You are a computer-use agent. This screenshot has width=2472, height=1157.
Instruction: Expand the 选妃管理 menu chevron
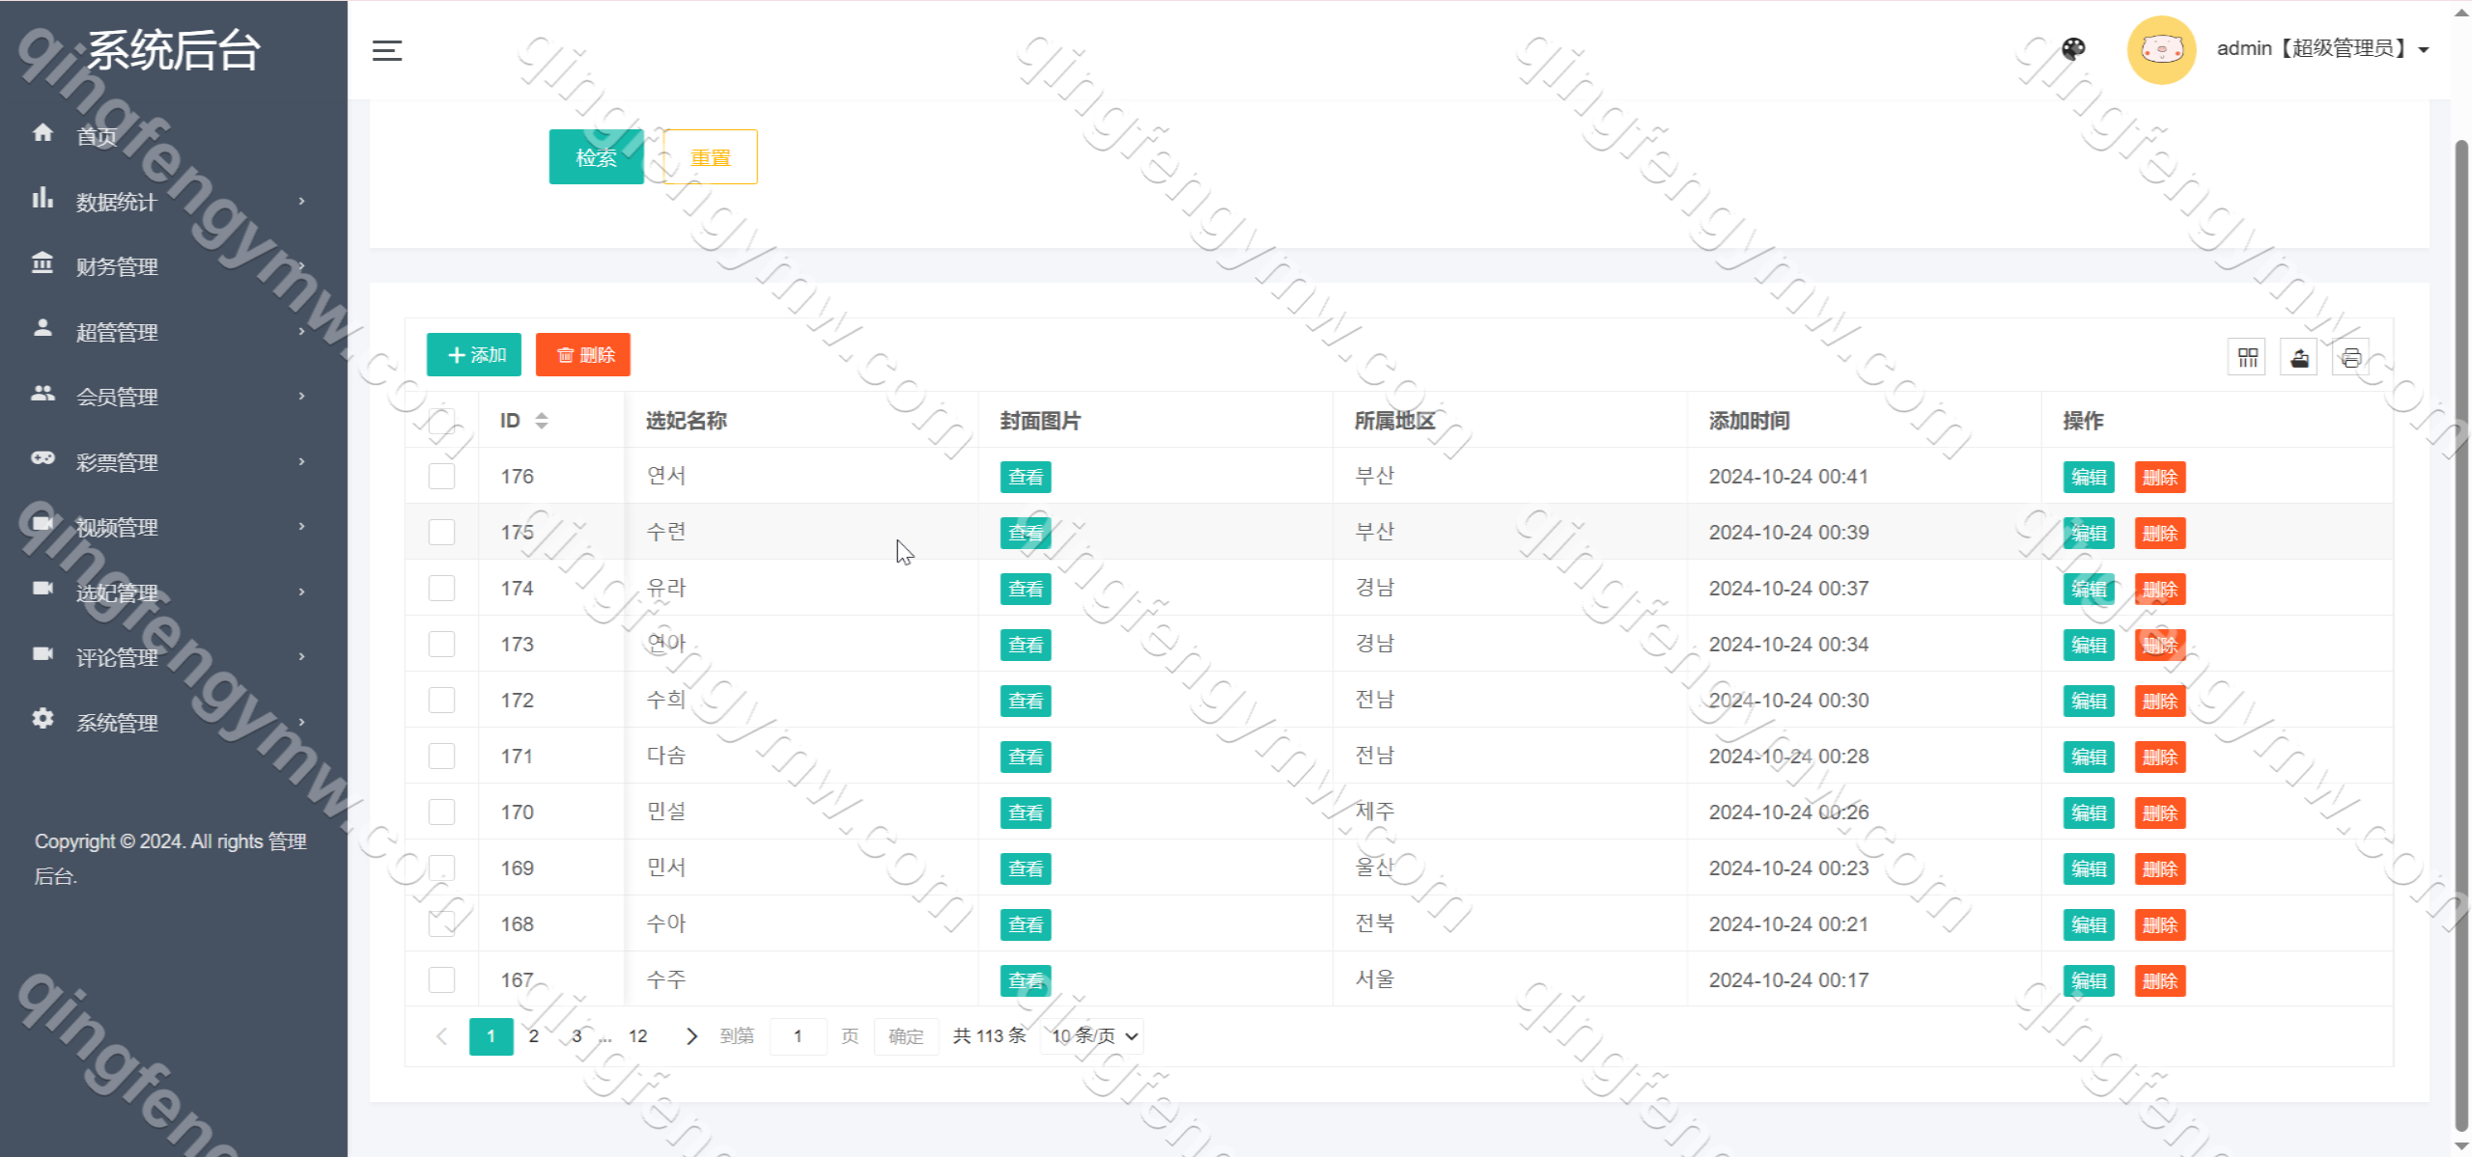pyautogui.click(x=302, y=592)
